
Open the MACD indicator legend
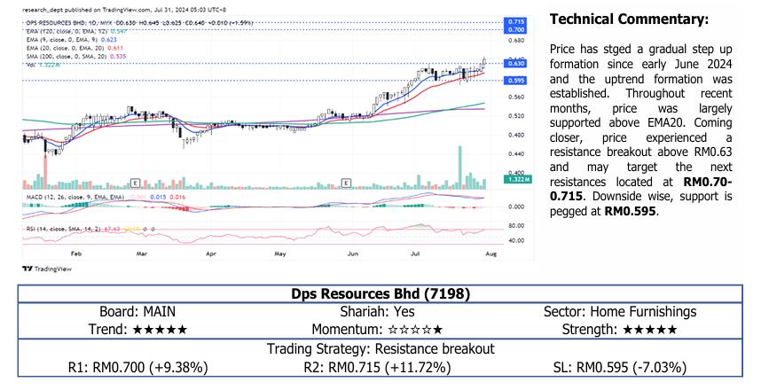tap(67, 197)
